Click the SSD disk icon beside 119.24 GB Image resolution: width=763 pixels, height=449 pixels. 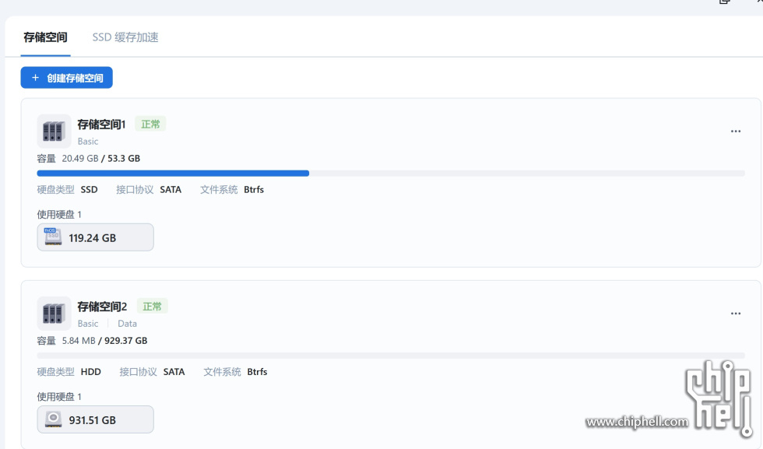[53, 237]
